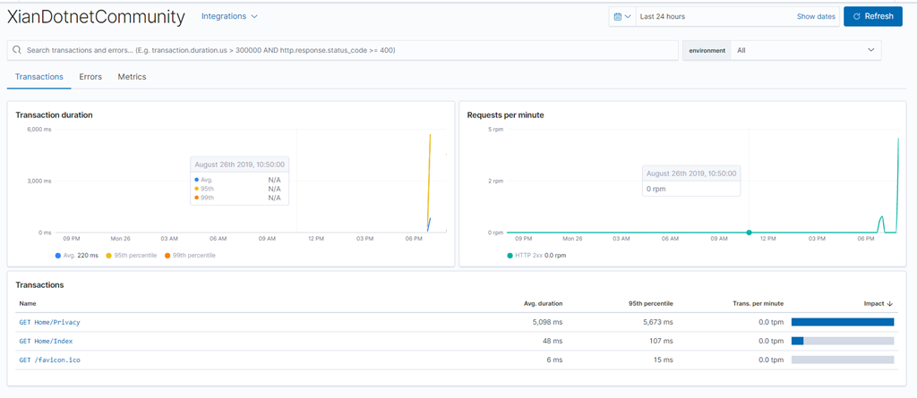Click the Name column header
Image resolution: width=917 pixels, height=398 pixels.
pyautogui.click(x=27, y=303)
